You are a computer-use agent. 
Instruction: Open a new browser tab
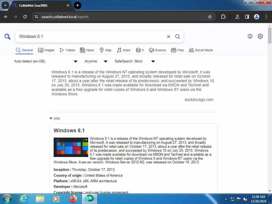[78, 5]
